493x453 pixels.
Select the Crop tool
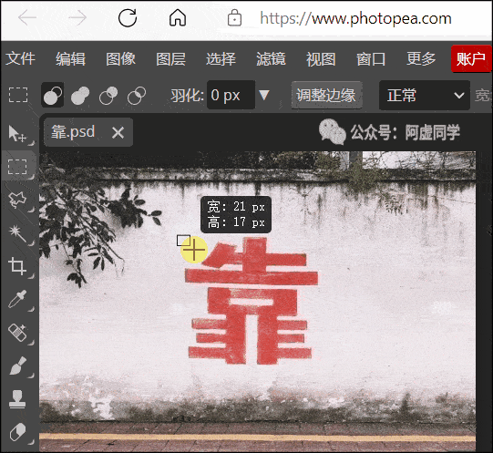[17, 266]
